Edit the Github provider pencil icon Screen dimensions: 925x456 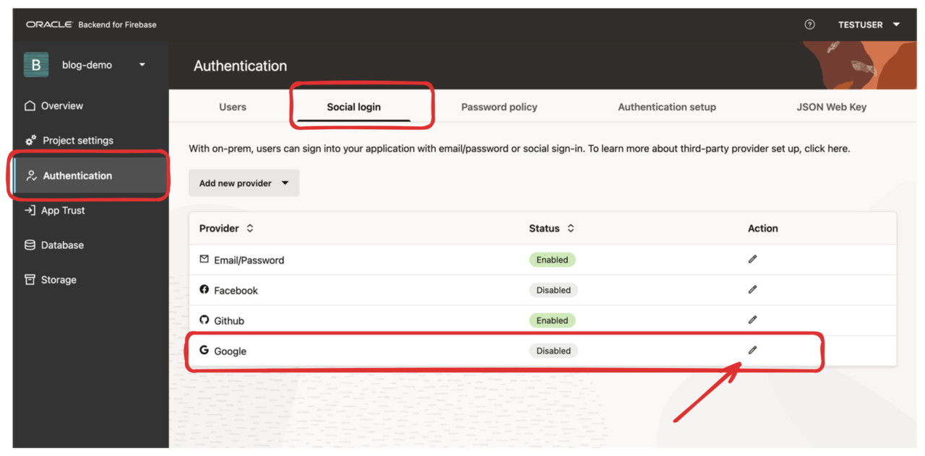[x=752, y=320]
